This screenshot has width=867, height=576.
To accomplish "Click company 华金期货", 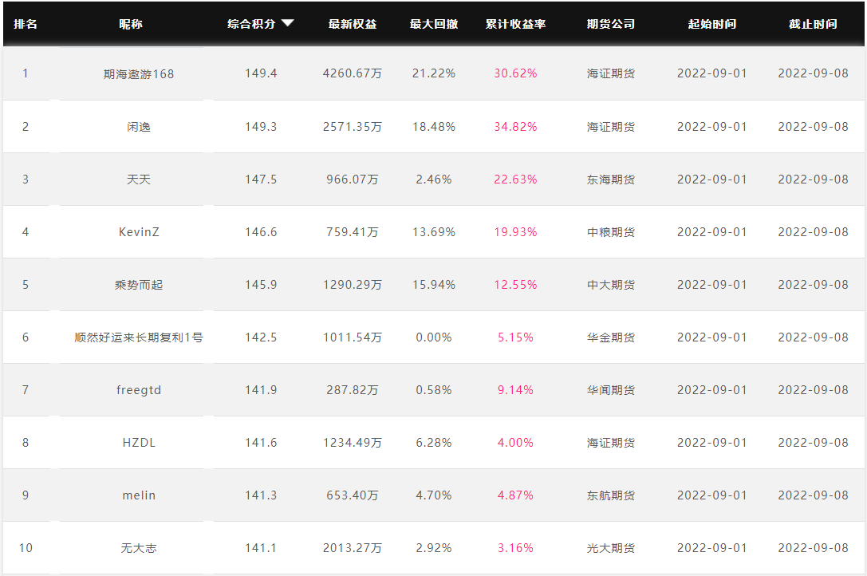I will tap(610, 337).
